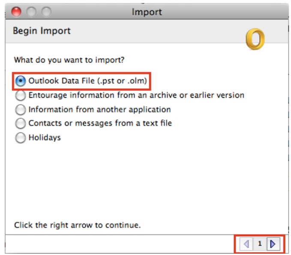Click the Outlook logo icon
This screenshot has height=255, width=291.
(255, 39)
